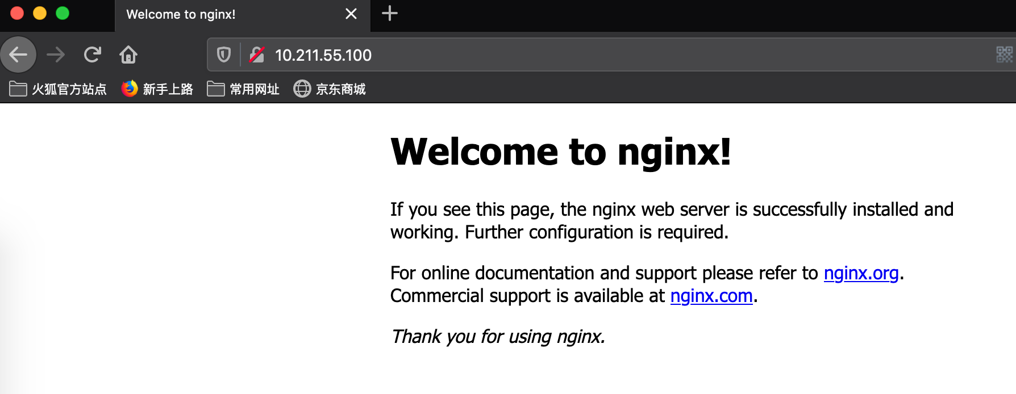This screenshot has height=394, width=1016.
Task: Select the Welcome to nginx! tab
Action: [243, 15]
